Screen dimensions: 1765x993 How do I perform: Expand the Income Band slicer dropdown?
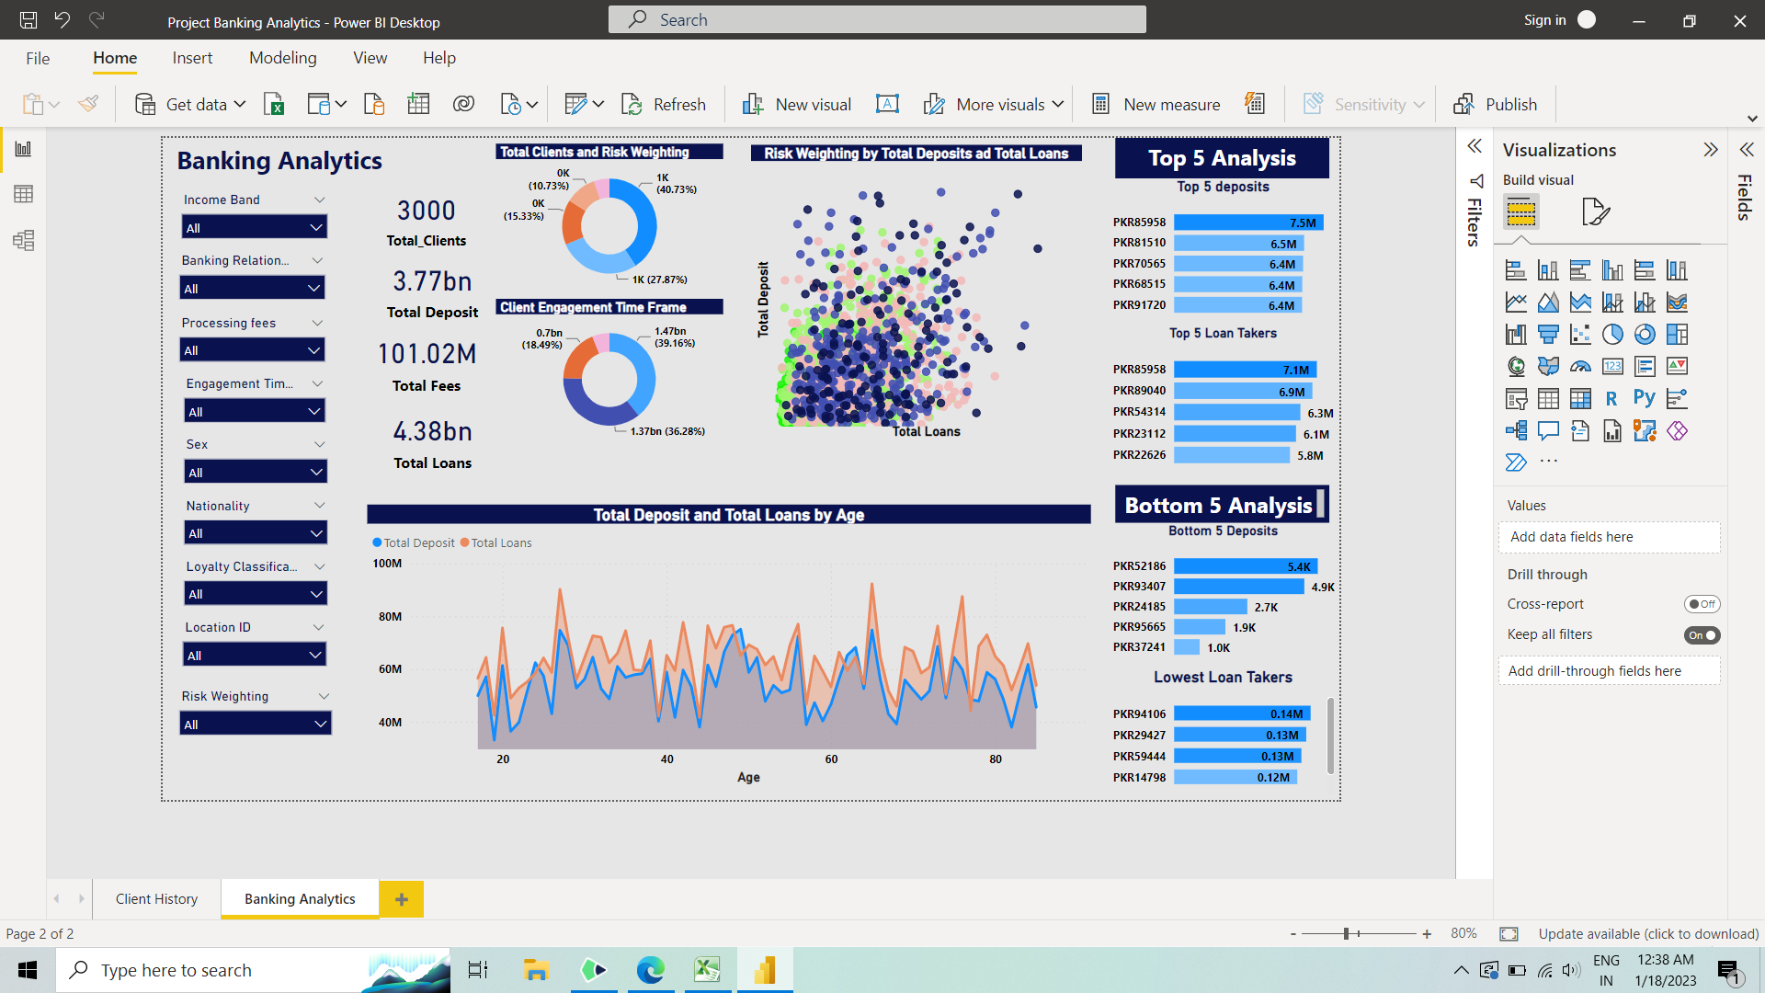[x=317, y=226]
